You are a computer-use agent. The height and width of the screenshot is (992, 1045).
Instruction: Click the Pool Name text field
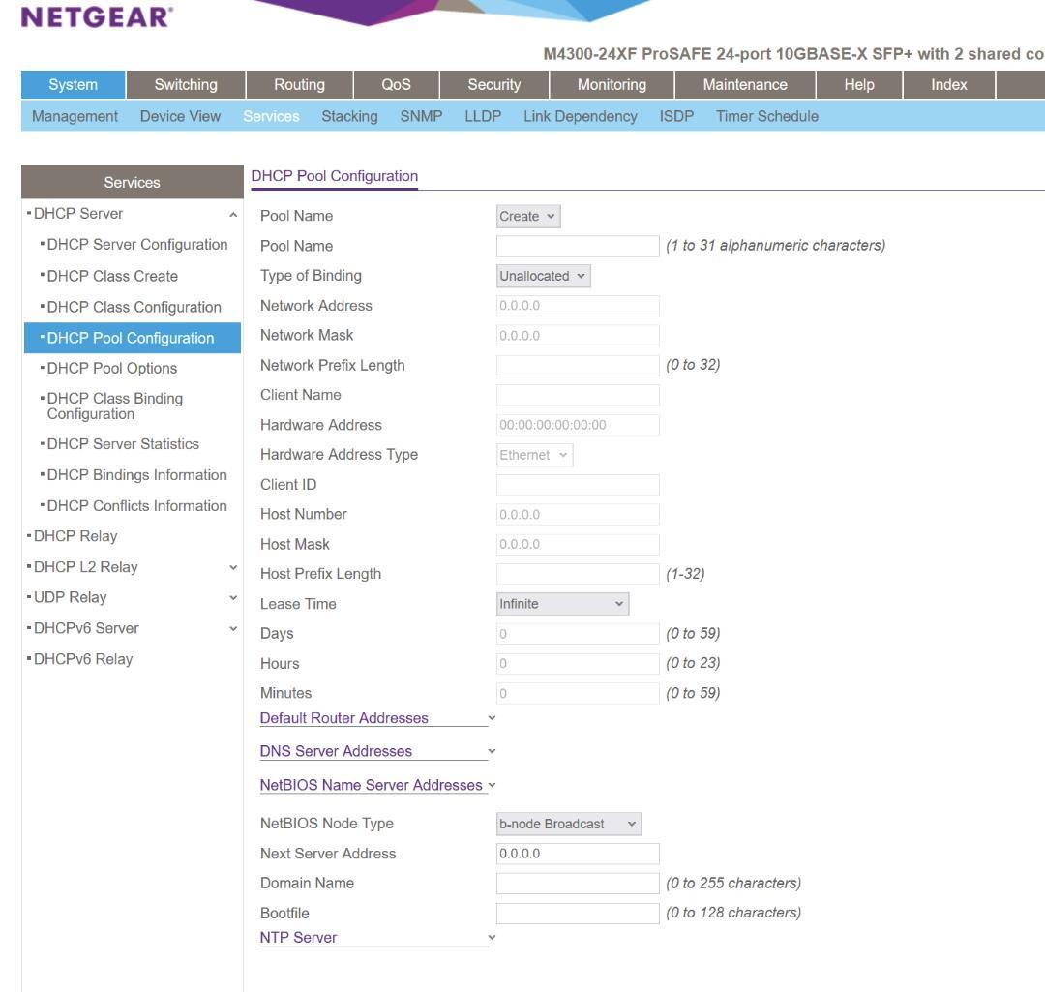[x=578, y=246]
